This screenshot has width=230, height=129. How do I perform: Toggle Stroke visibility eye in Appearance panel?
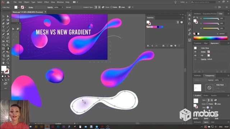click(195, 52)
